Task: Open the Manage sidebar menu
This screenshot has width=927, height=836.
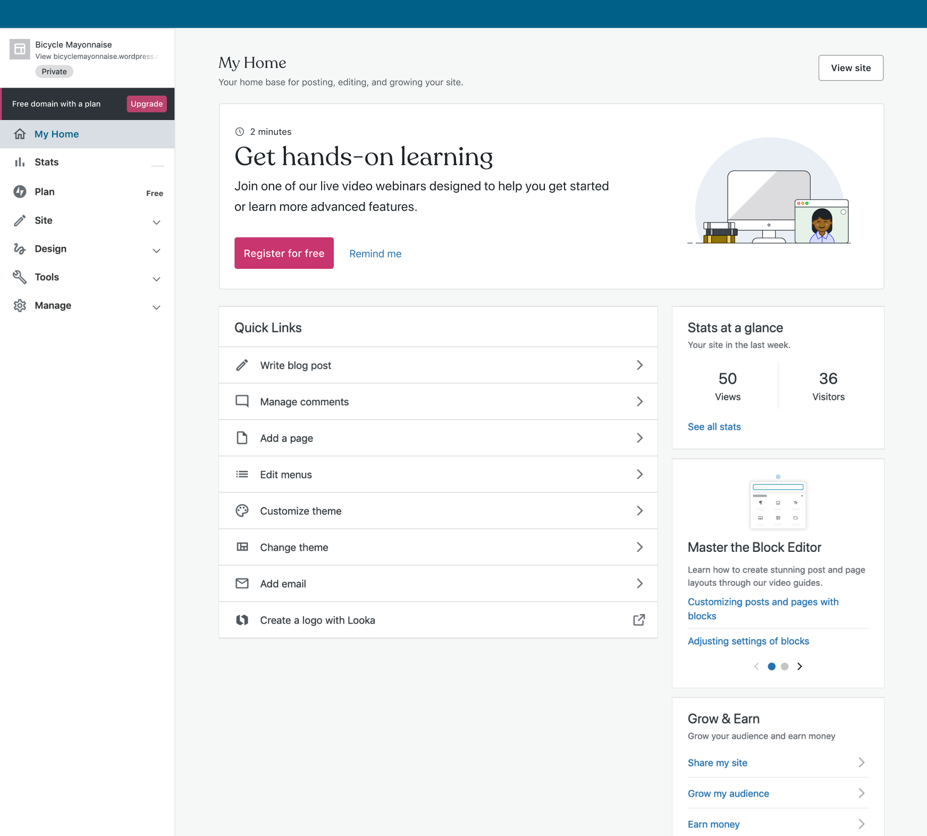Action: 87,305
